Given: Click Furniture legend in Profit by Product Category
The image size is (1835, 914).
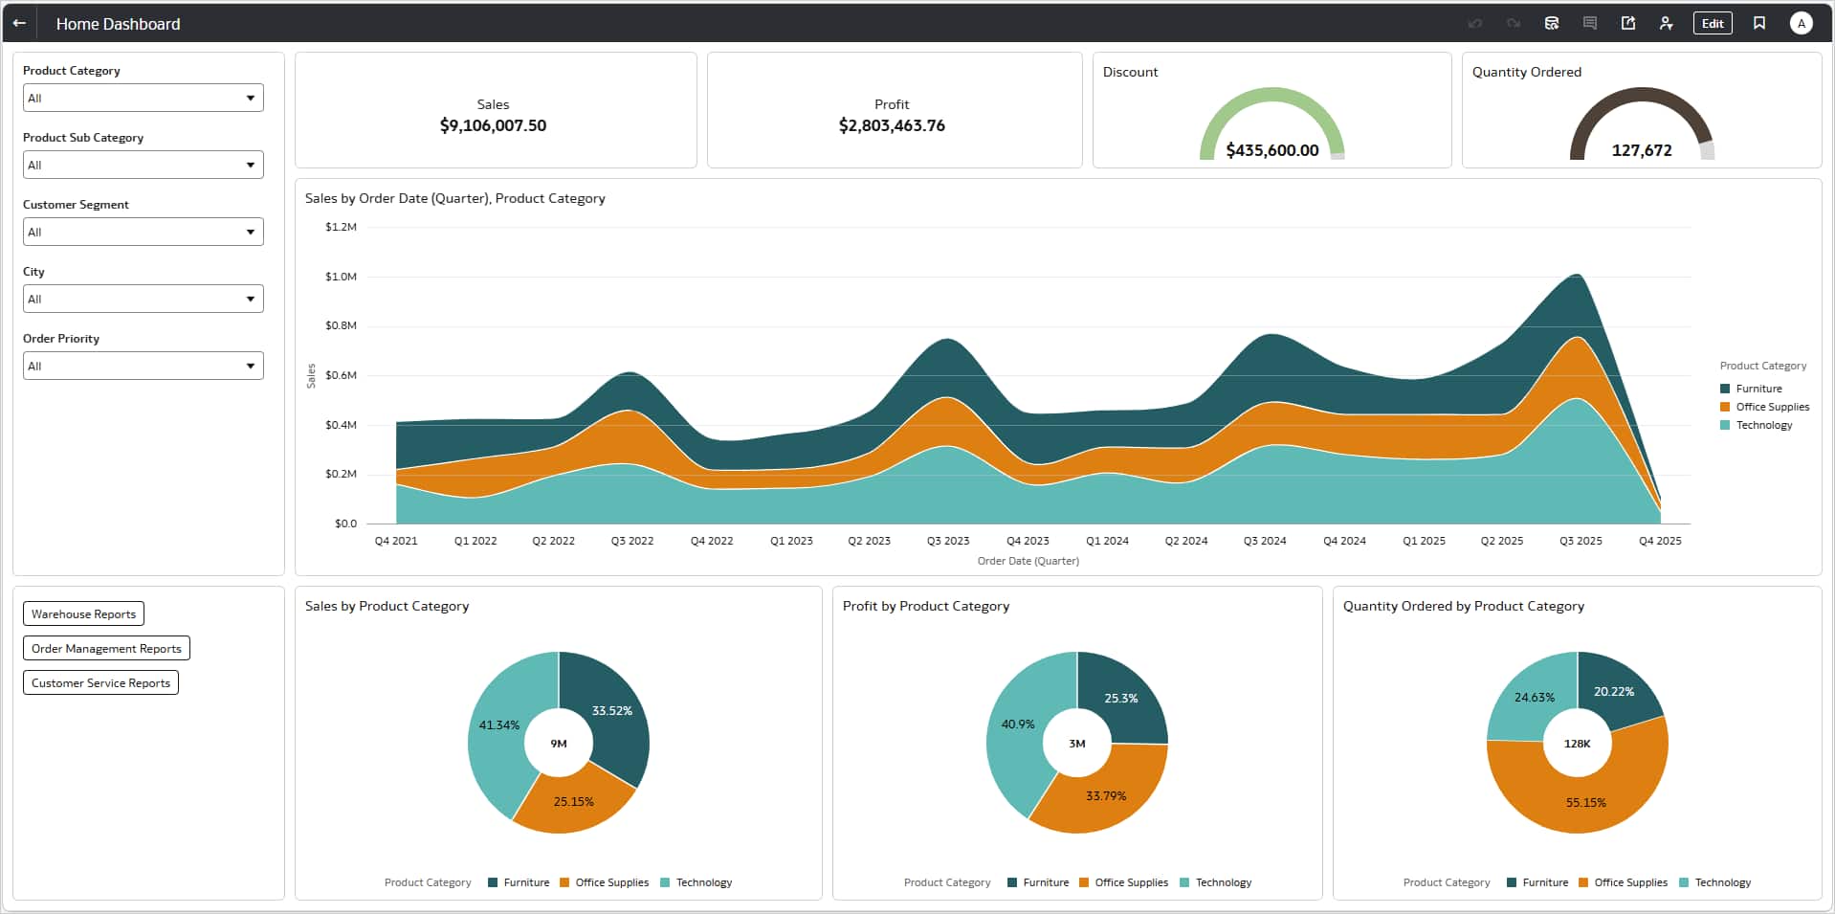Looking at the screenshot, I should point(1038,882).
